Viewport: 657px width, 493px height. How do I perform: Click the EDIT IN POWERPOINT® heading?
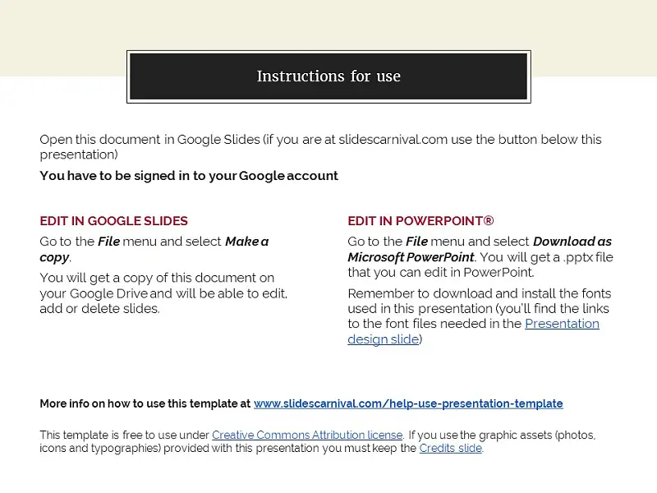[420, 221]
